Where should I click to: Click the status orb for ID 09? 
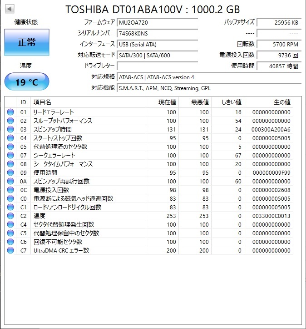[x=10, y=172]
